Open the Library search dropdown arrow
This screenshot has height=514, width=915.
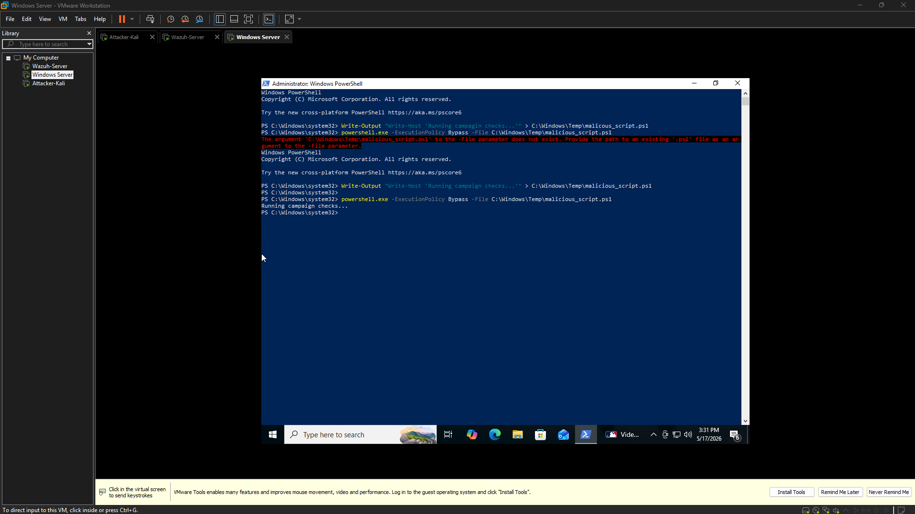89,44
